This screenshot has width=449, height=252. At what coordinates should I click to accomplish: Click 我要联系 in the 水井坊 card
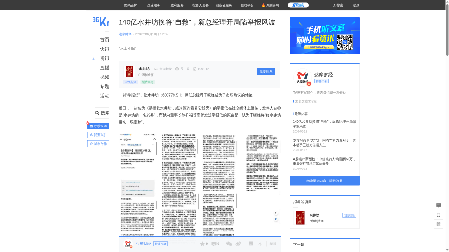coord(266,72)
